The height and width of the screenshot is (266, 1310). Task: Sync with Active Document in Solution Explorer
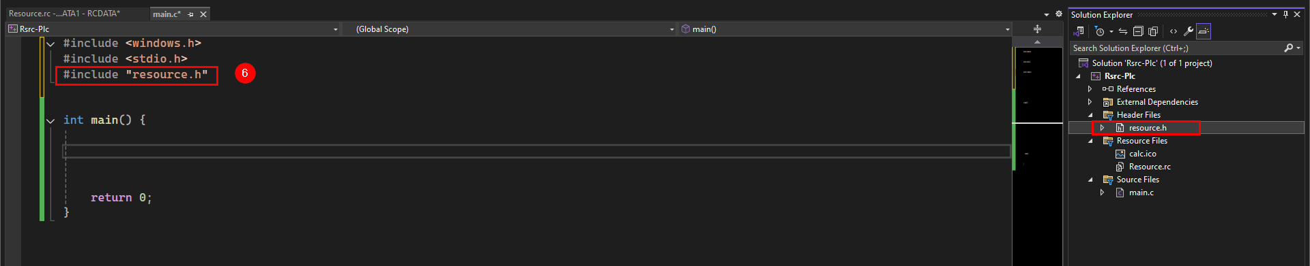pyautogui.click(x=1123, y=31)
